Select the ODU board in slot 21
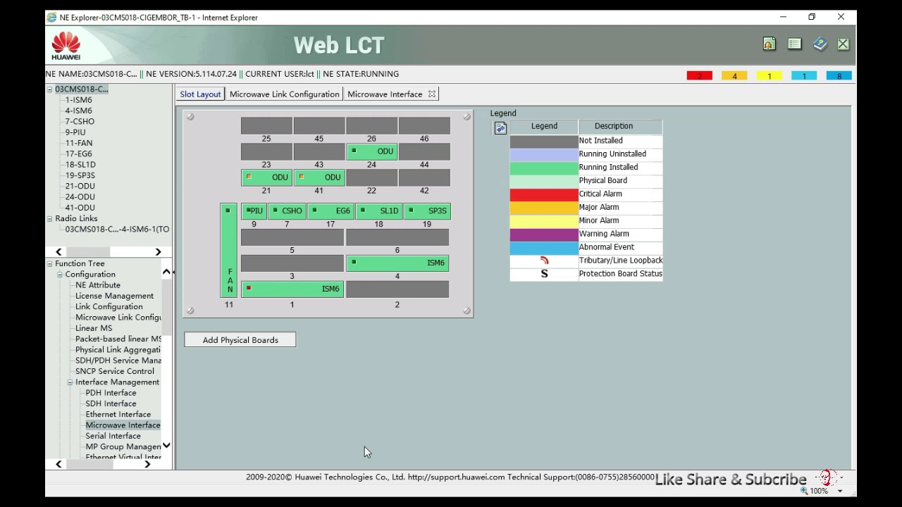 (x=266, y=177)
